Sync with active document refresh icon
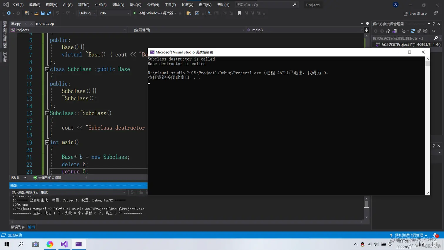 [x=413, y=31]
